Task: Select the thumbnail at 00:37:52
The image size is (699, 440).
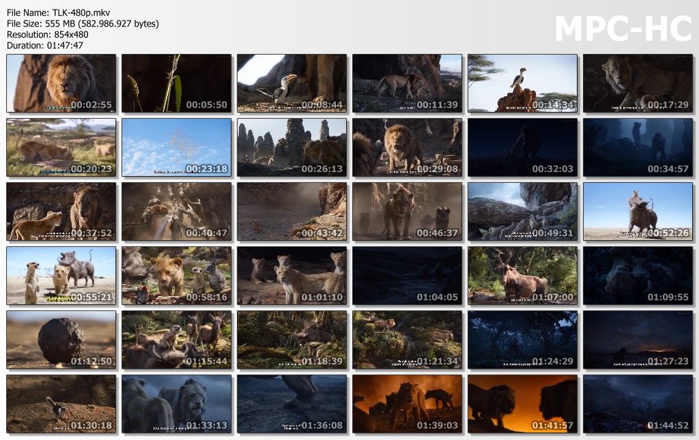Action: pos(61,211)
